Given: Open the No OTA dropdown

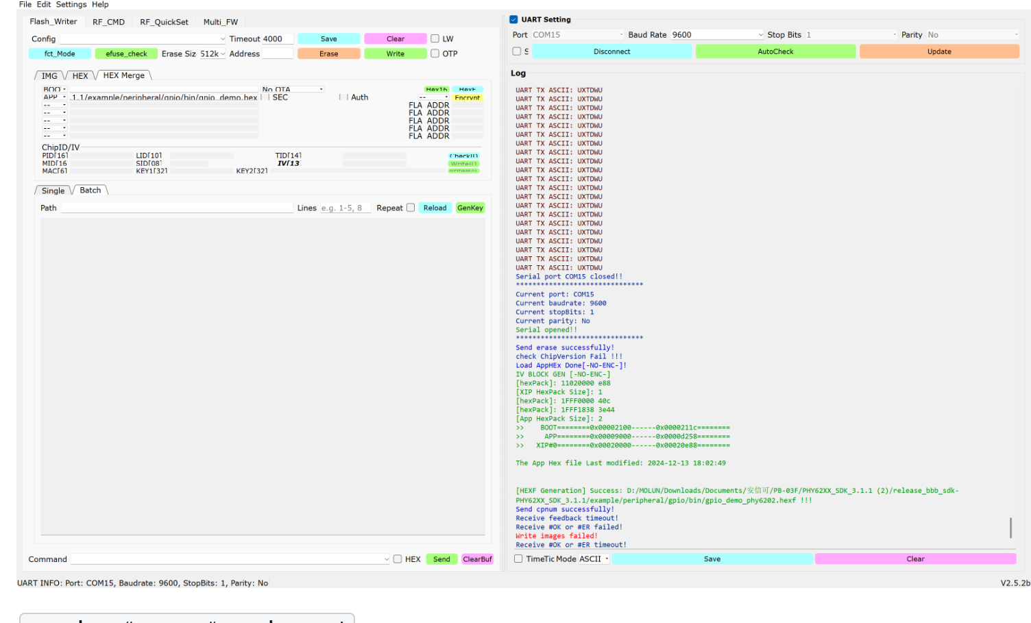Looking at the screenshot, I should click(x=292, y=89).
